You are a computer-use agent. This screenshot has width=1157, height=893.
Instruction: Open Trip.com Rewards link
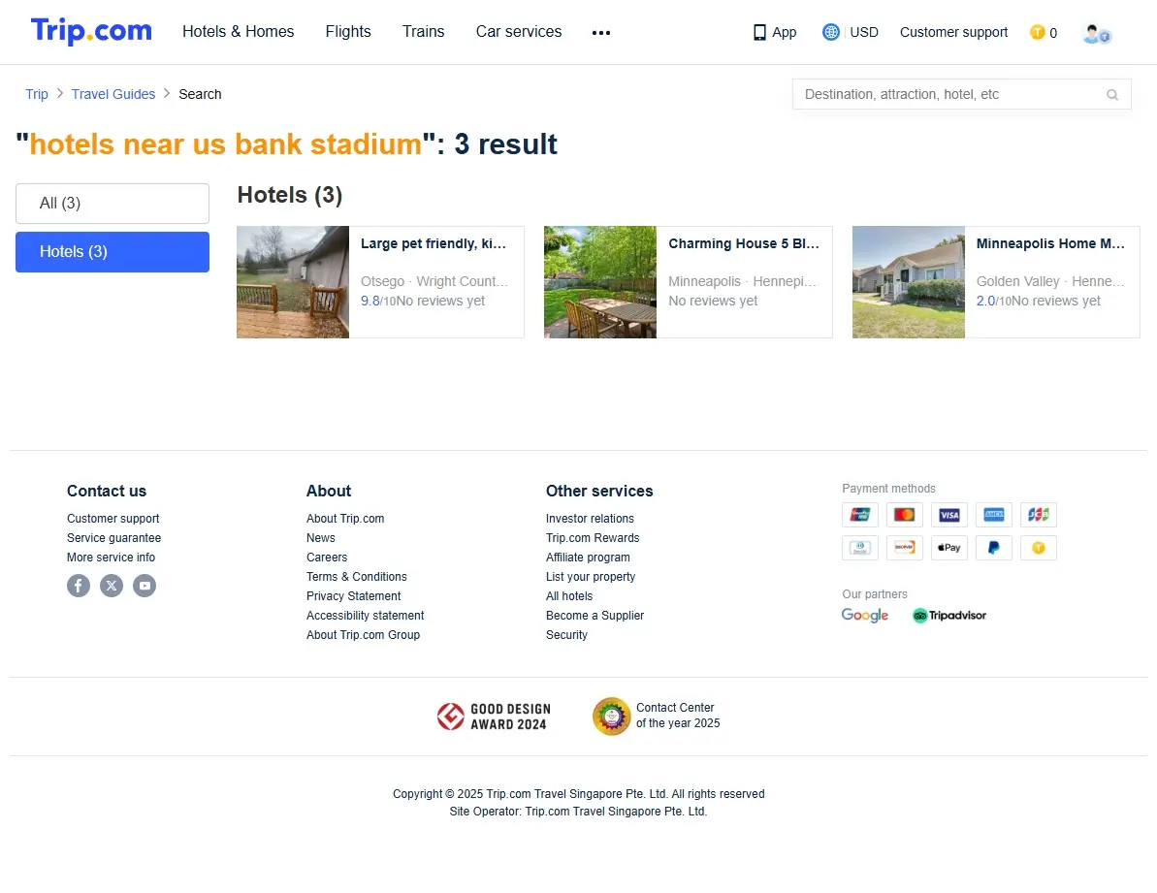click(593, 538)
